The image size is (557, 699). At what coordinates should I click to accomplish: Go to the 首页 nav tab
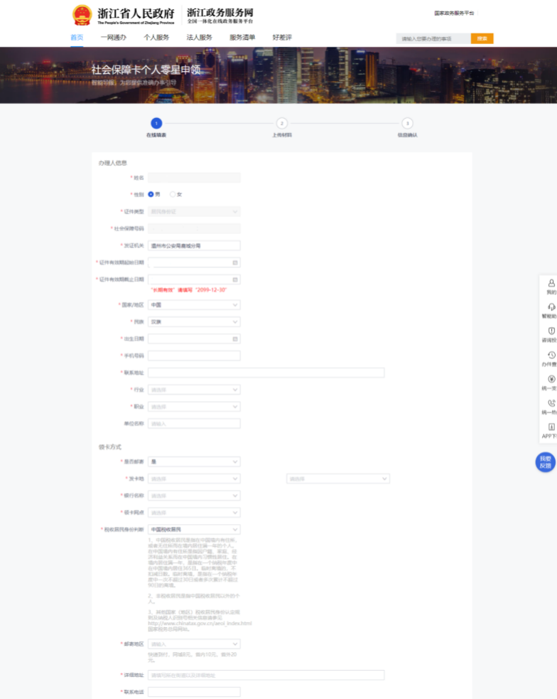coord(77,38)
